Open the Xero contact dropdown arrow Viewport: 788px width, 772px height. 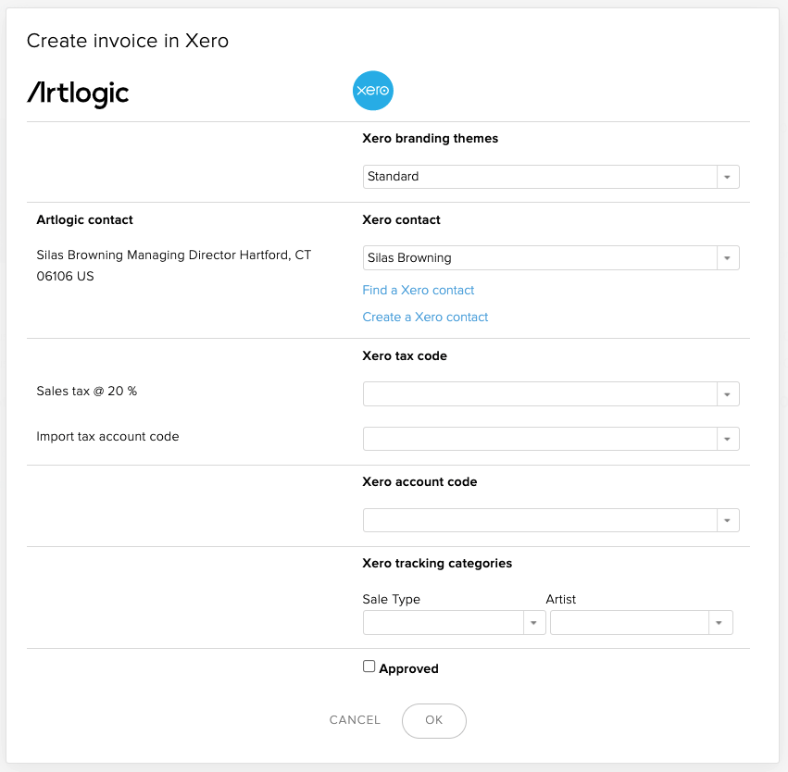coord(727,258)
